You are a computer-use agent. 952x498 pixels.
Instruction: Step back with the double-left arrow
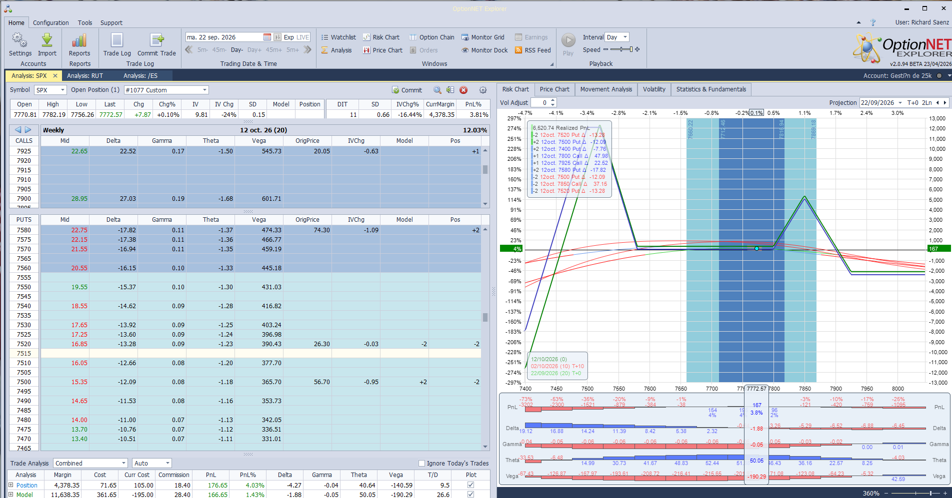click(x=189, y=49)
